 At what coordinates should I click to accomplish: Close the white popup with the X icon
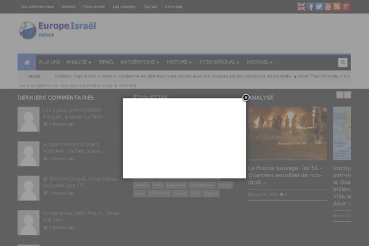246,97
